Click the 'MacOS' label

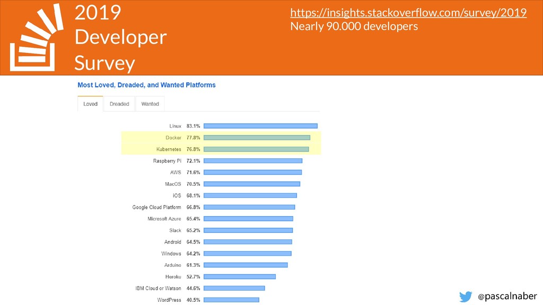tap(173, 184)
